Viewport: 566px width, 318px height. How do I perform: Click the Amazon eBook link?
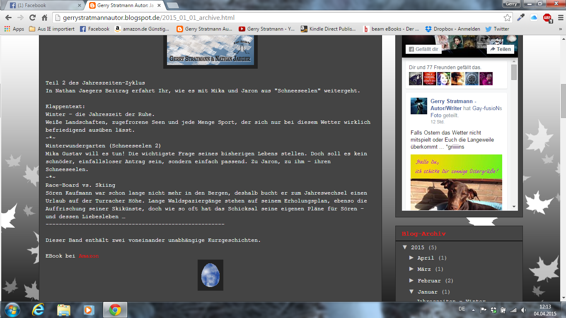(89, 256)
